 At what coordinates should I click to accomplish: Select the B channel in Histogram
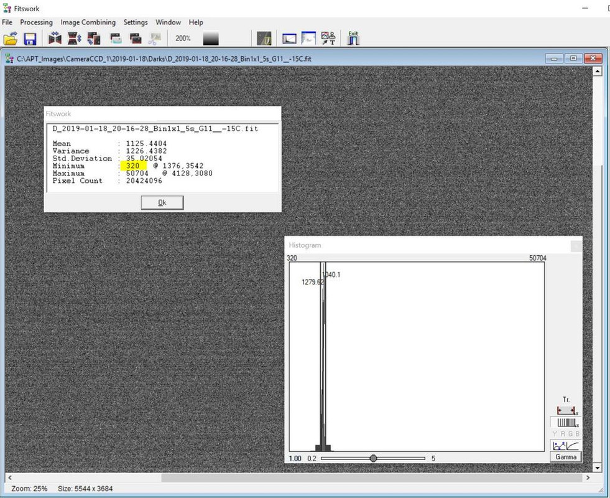pyautogui.click(x=577, y=434)
